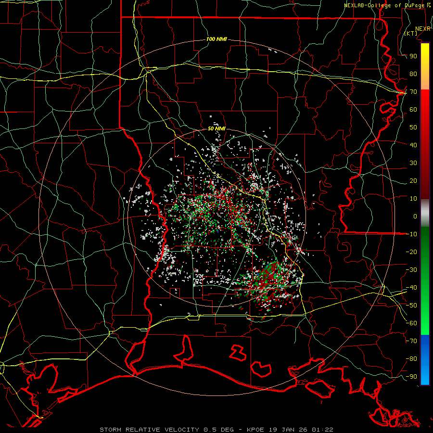Click the gray zero-velocity segment of the color bar
Viewport: 433px width, 433px height.
[x=425, y=213]
